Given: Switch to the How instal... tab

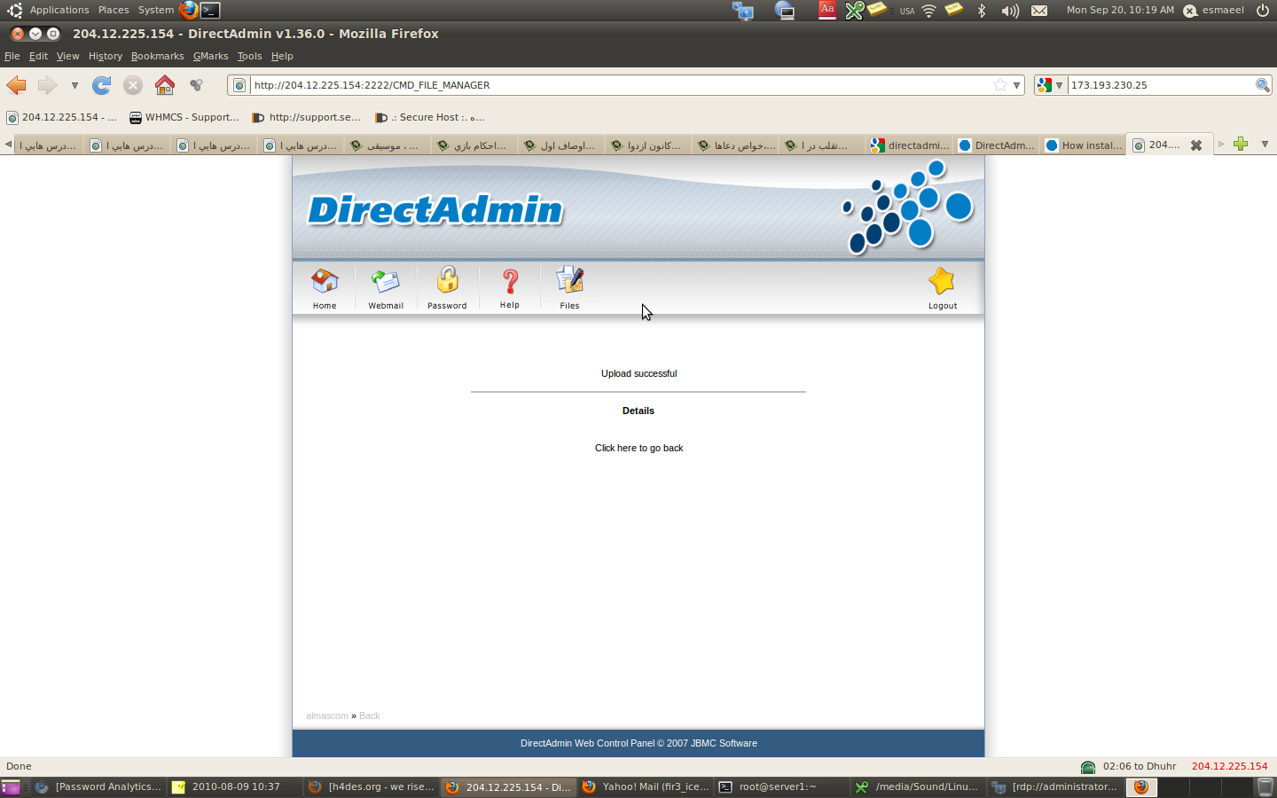Looking at the screenshot, I should (1084, 145).
